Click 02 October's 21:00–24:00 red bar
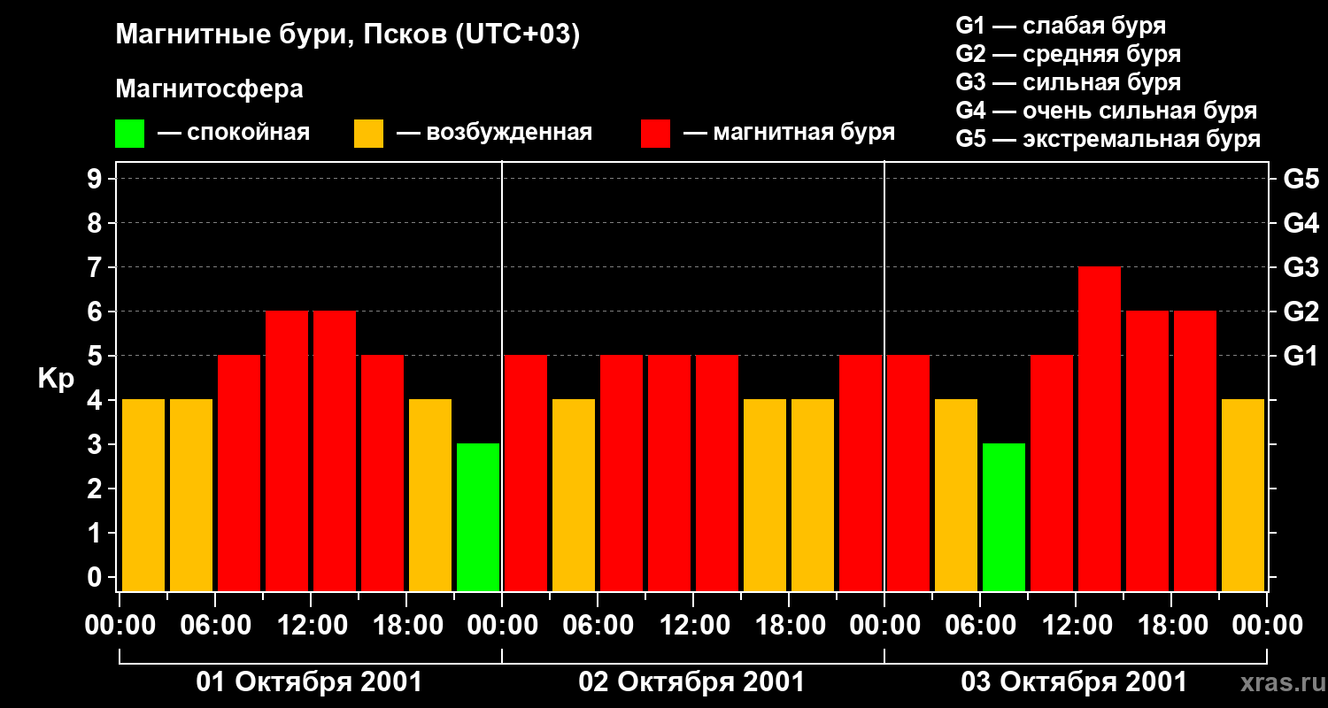Image resolution: width=1328 pixels, height=708 pixels. pyautogui.click(x=861, y=473)
